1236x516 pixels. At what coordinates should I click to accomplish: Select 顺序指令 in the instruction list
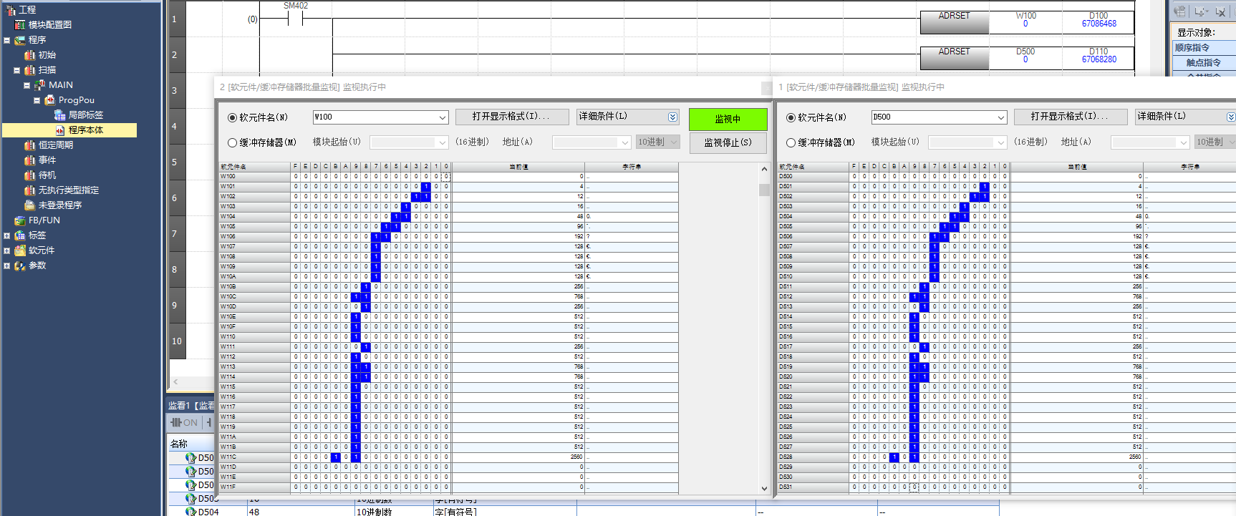[x=1192, y=48]
